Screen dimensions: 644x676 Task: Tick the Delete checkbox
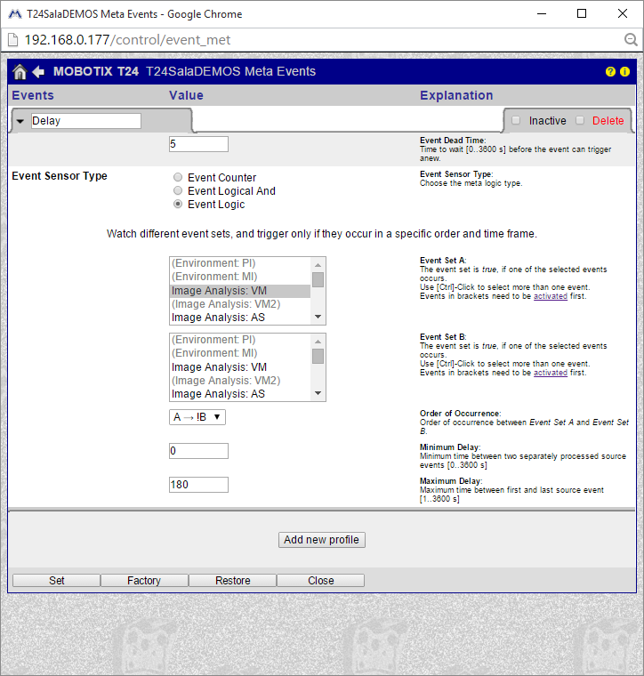point(580,120)
